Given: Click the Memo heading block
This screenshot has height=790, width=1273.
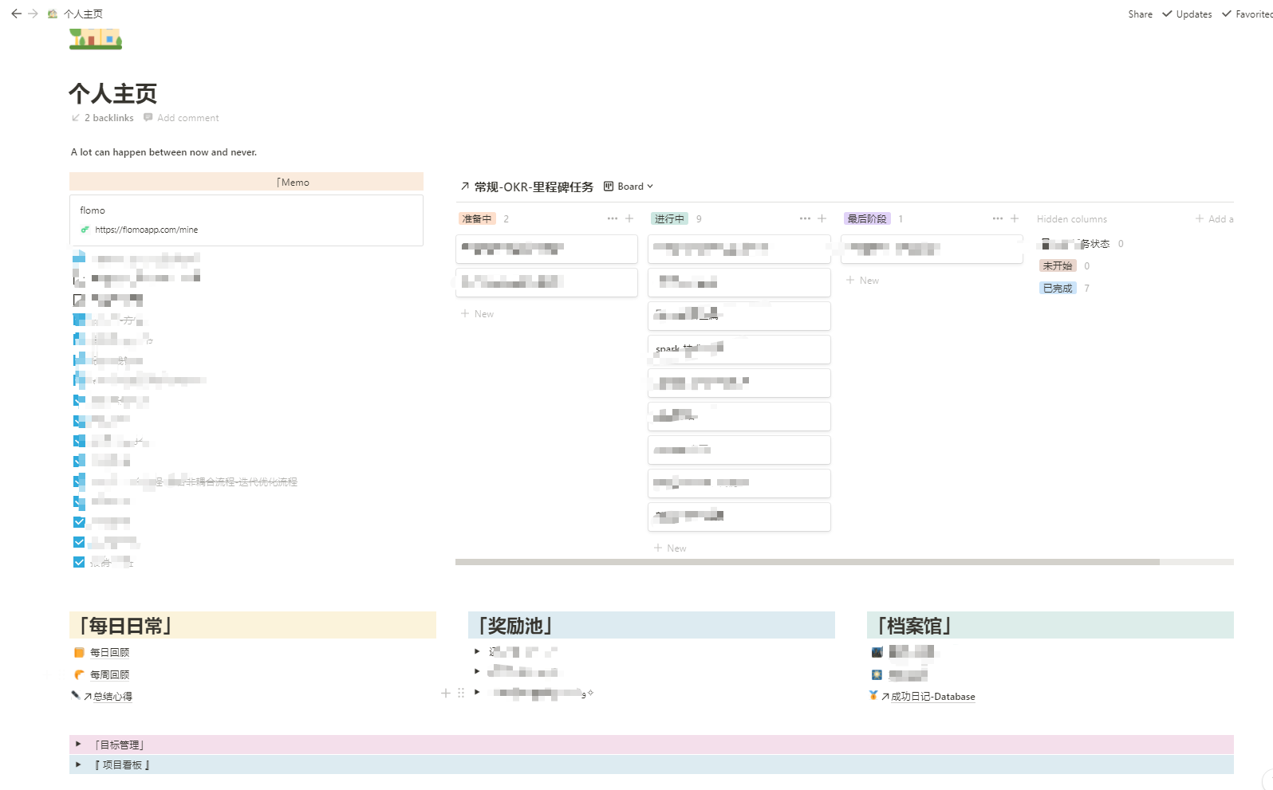Looking at the screenshot, I should pyautogui.click(x=246, y=182).
